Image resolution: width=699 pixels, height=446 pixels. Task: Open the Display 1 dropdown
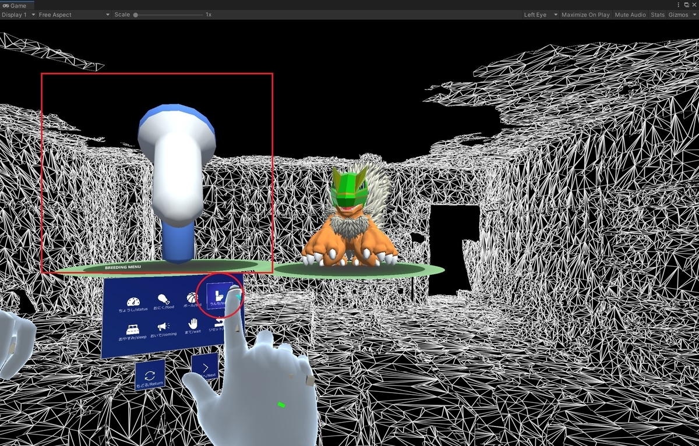tap(18, 15)
